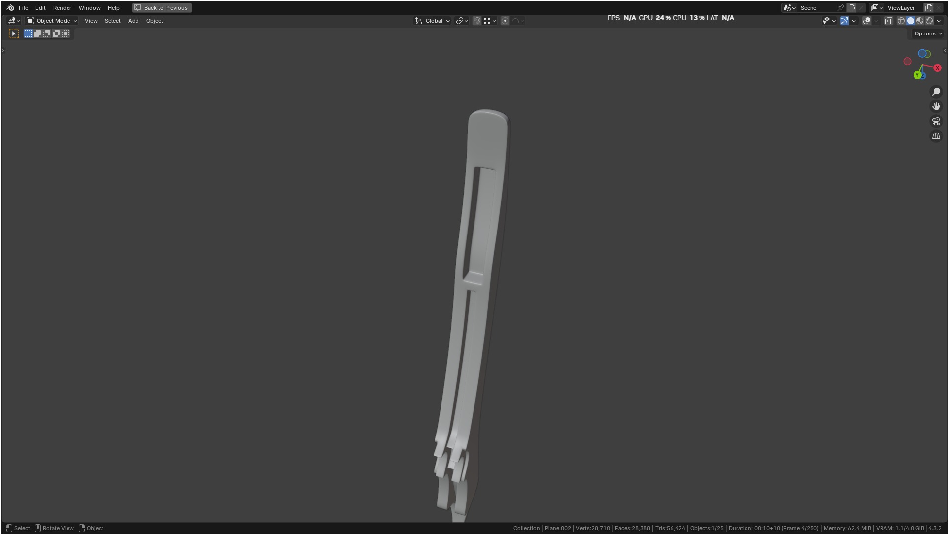Screen dimensions: 949x535
Task: Toggle proportional editing
Action: pyautogui.click(x=505, y=21)
